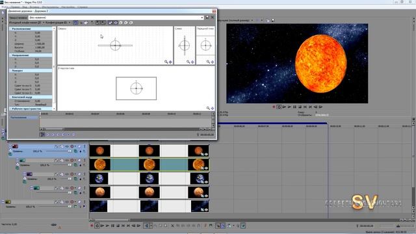The height and width of the screenshot is (234, 416).
Task: Click the Высота value 1 080,00
Action: point(40,47)
